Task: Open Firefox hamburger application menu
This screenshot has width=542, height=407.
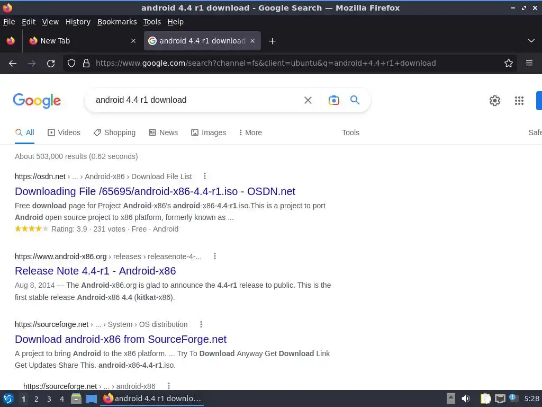Action: click(529, 63)
